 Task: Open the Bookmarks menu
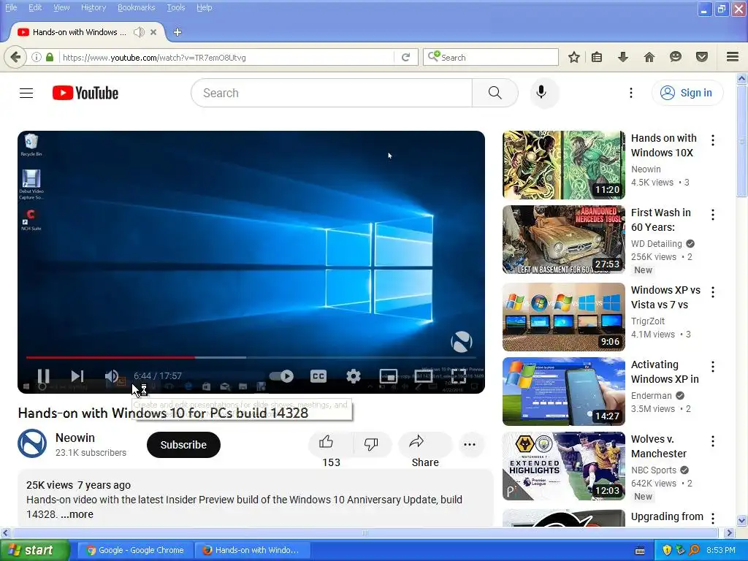137,7
